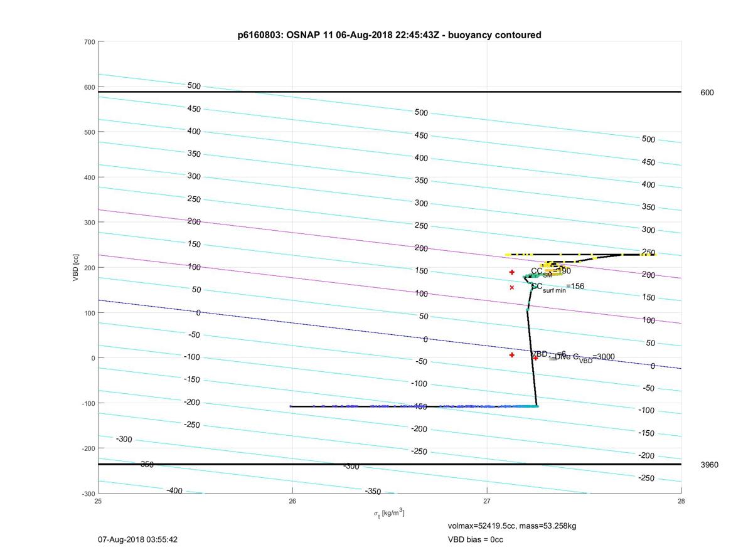
Task: Click the blue data points along VBD -108
Action: (414, 406)
